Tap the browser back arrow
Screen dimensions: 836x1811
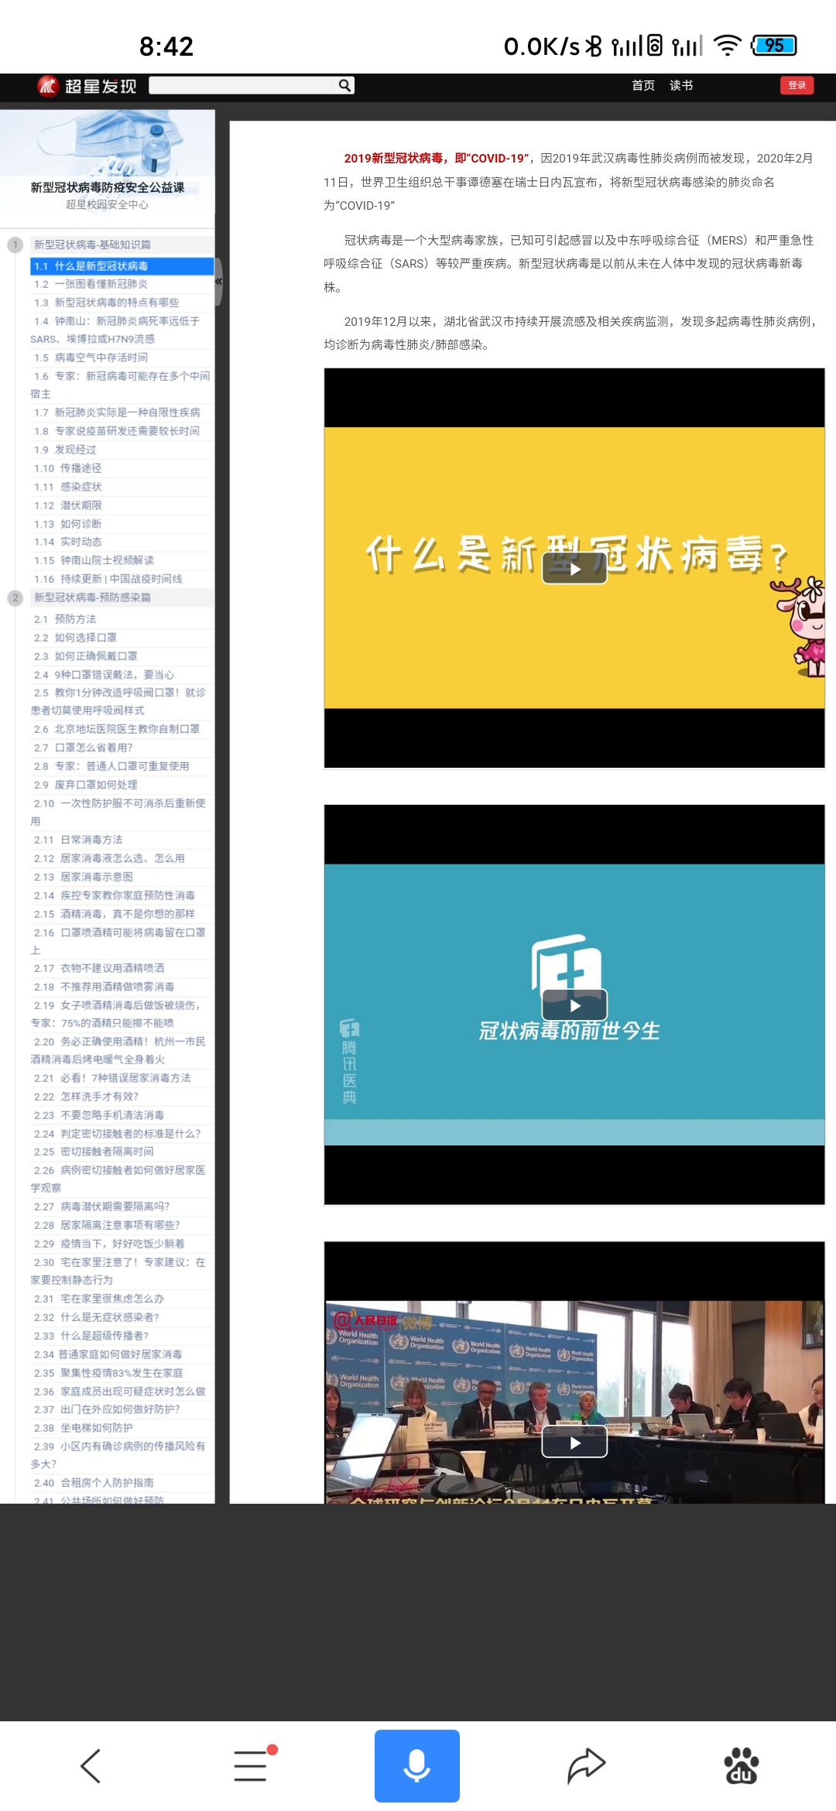click(91, 1766)
